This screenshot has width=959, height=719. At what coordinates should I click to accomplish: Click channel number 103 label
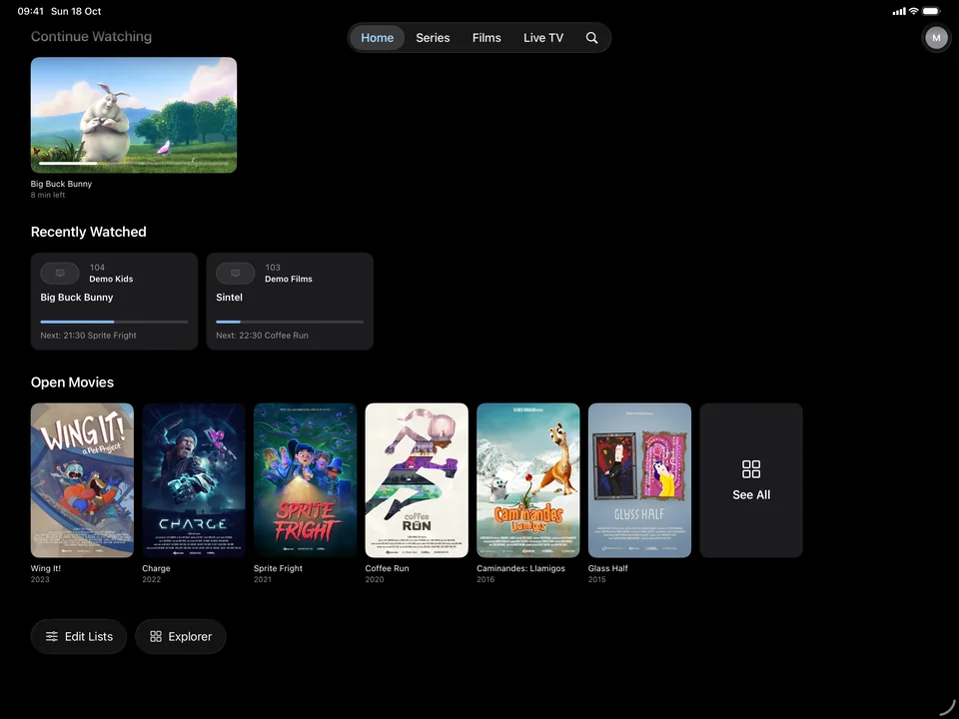pyautogui.click(x=272, y=268)
